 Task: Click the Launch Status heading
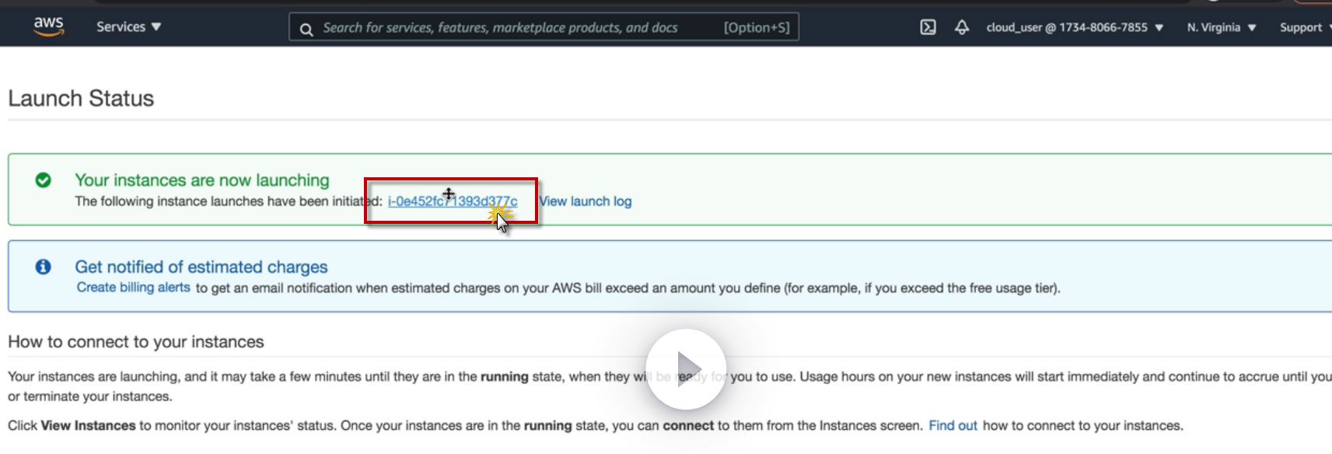point(81,99)
